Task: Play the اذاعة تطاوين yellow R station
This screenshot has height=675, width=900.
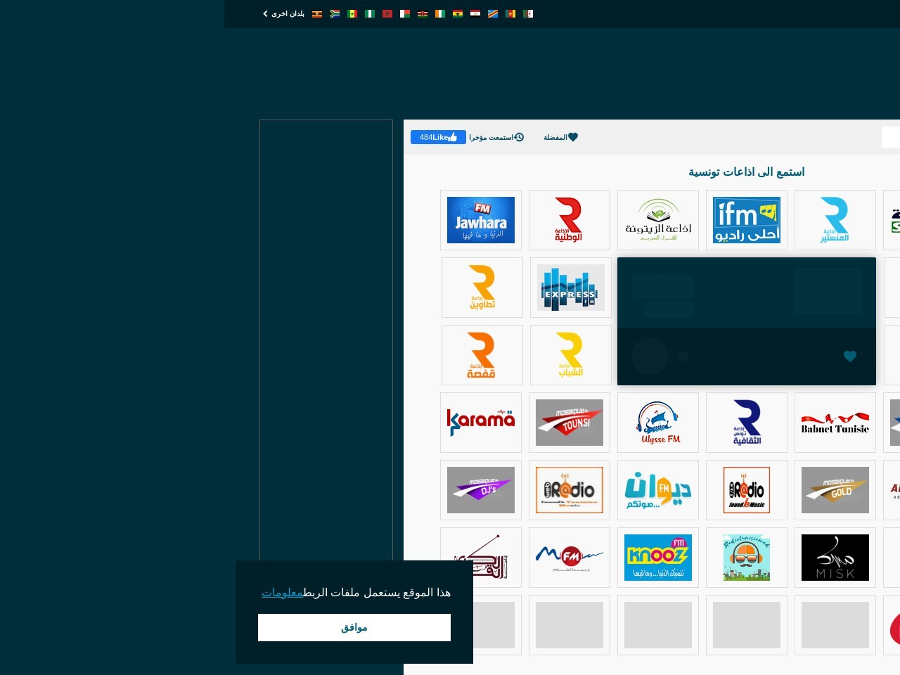Action: (482, 288)
